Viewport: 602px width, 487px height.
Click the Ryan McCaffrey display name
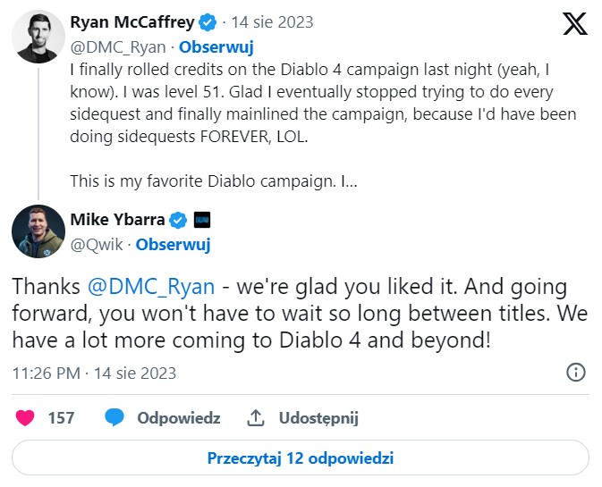(131, 22)
